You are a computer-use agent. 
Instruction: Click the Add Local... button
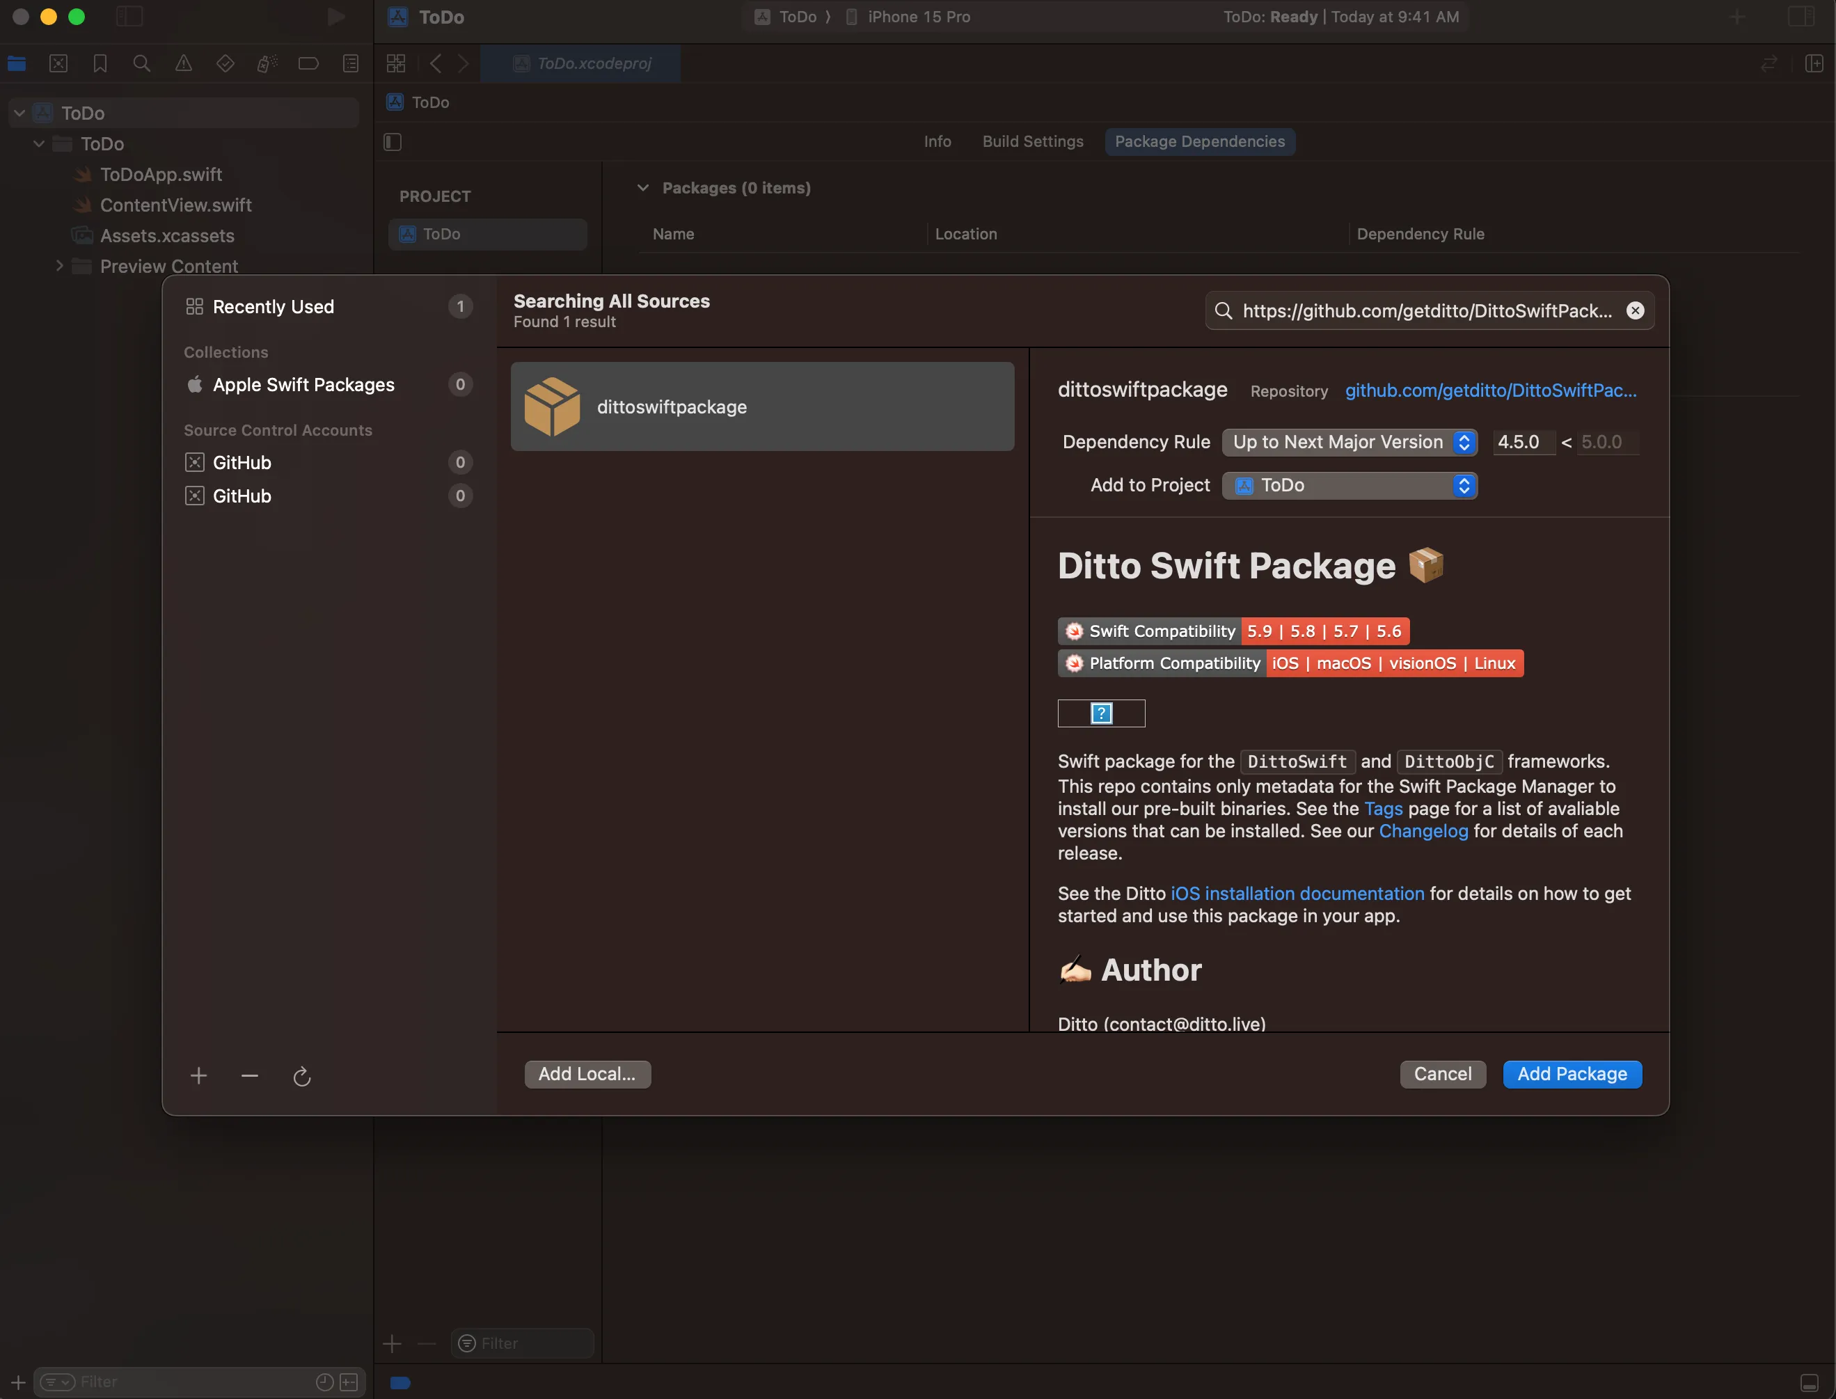pos(587,1074)
